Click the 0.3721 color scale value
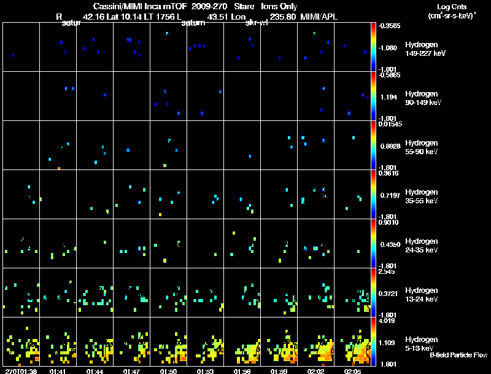 389,294
